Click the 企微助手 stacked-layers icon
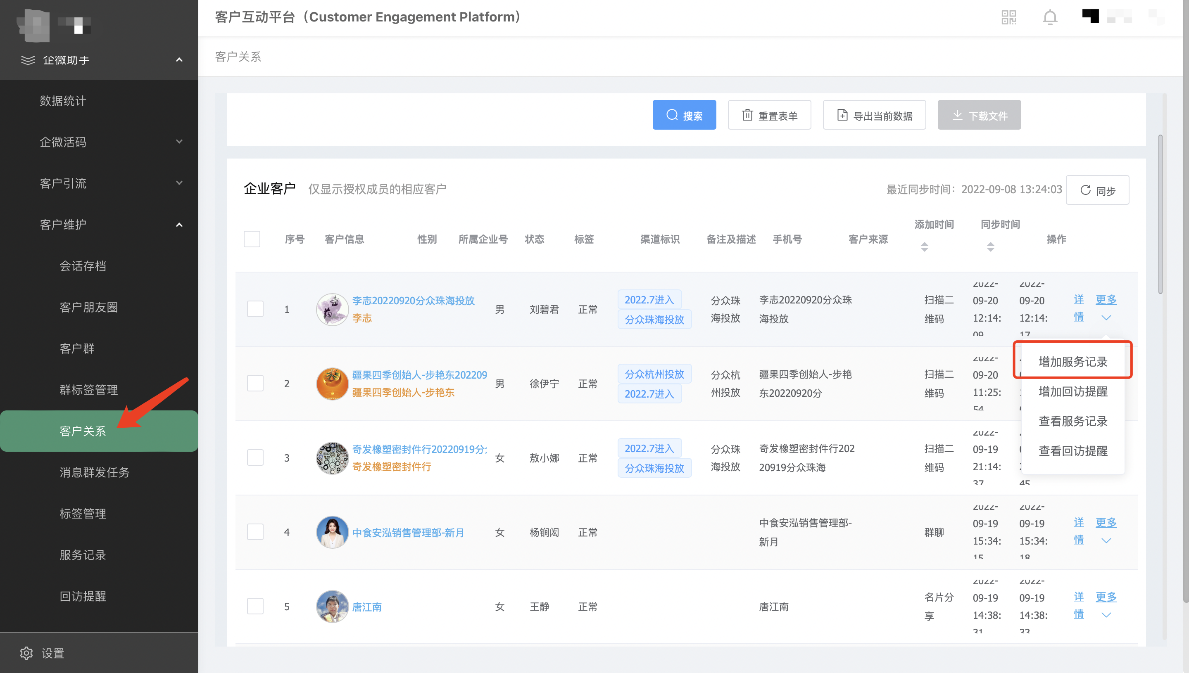 click(x=28, y=60)
